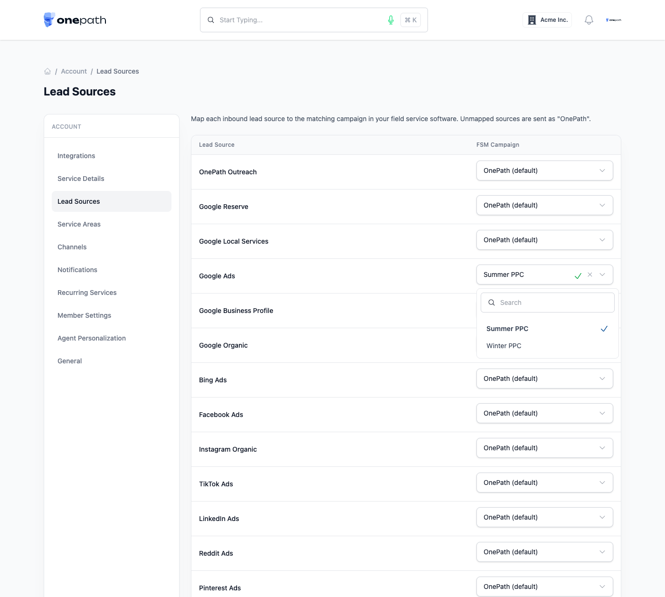Click the green microphone icon in search bar
Screen dimensions: 665x597
point(391,20)
